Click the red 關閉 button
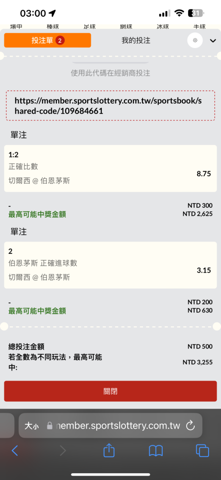This screenshot has height=480, width=221. pyautogui.click(x=110, y=391)
